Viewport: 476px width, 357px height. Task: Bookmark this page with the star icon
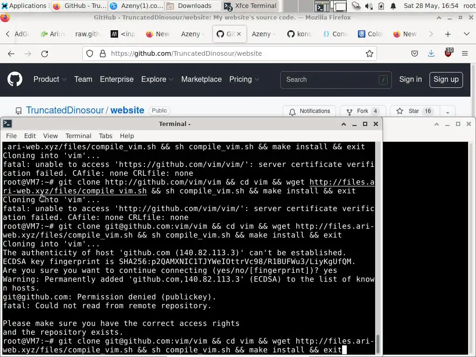point(370,54)
